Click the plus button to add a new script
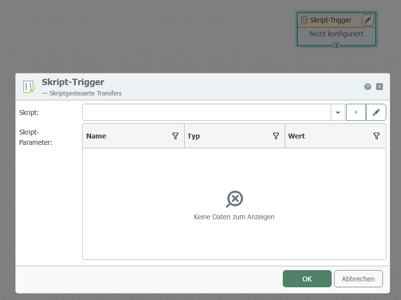 point(356,113)
